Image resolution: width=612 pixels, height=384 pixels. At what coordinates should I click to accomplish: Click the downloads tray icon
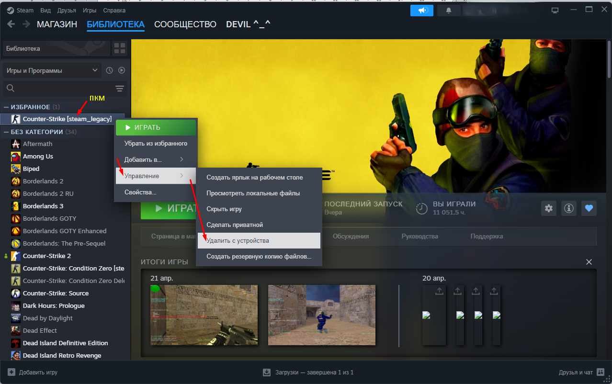point(267,372)
